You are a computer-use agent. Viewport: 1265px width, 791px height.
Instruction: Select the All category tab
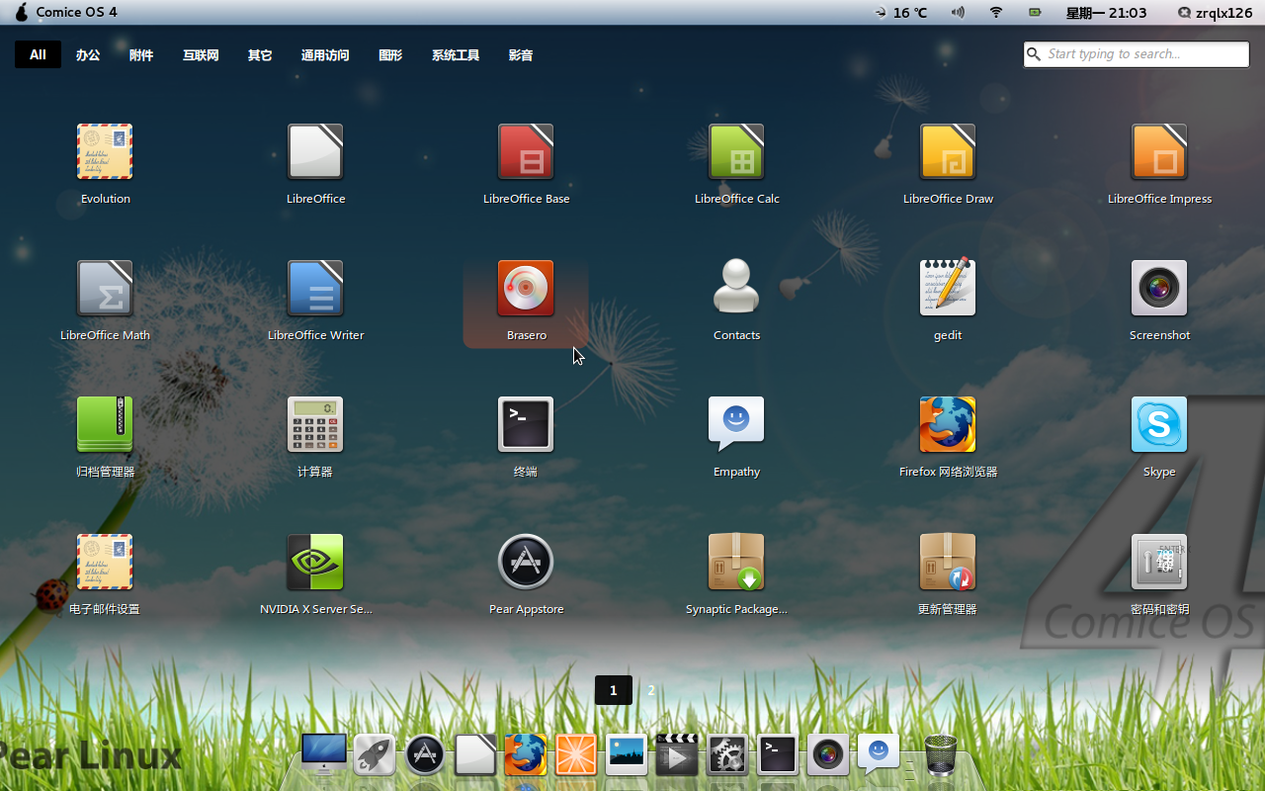[x=38, y=54]
